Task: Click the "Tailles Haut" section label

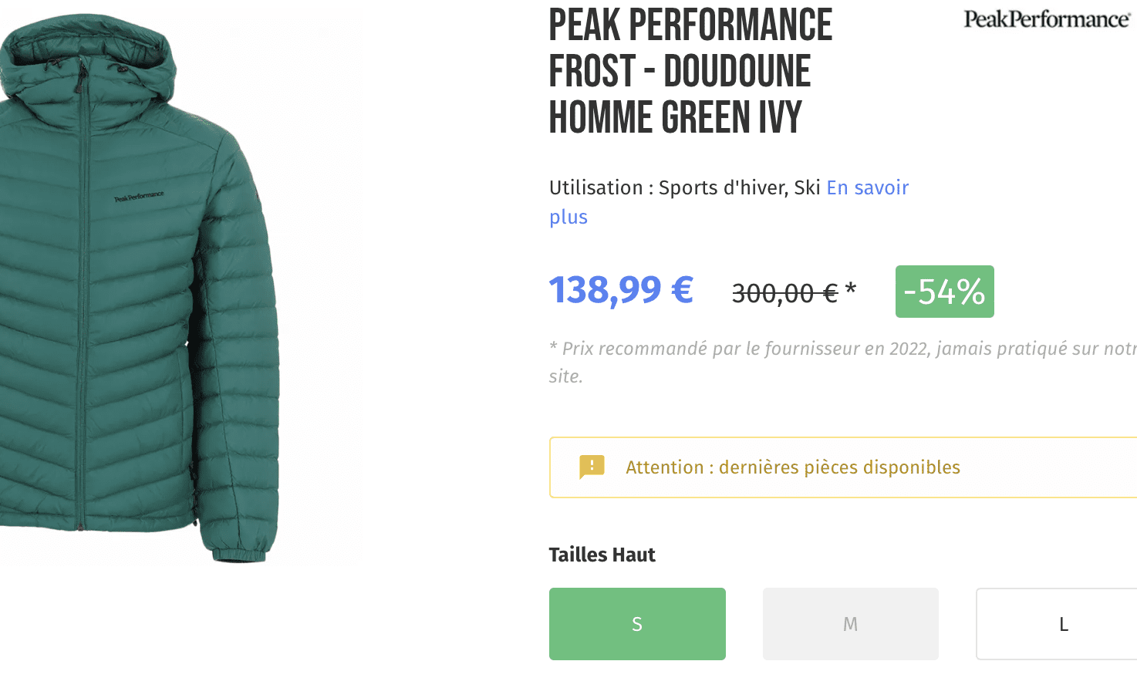Action: tap(602, 554)
